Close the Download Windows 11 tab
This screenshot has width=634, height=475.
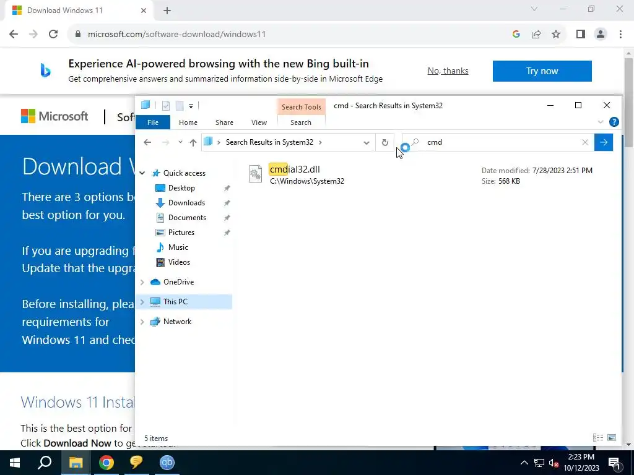coord(144,11)
